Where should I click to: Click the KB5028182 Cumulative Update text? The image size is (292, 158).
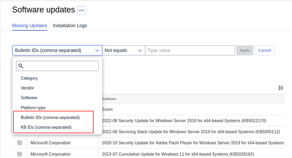pyautogui.click(x=178, y=154)
